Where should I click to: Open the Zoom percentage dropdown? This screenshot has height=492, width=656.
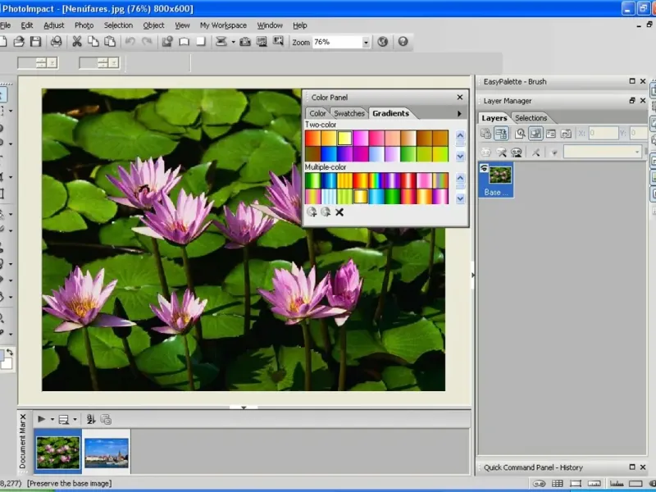click(365, 42)
